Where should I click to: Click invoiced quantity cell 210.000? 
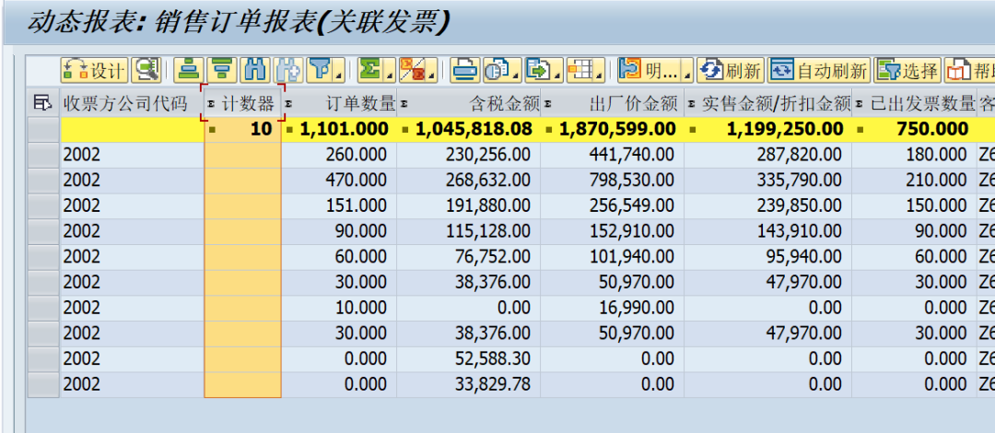pos(915,181)
